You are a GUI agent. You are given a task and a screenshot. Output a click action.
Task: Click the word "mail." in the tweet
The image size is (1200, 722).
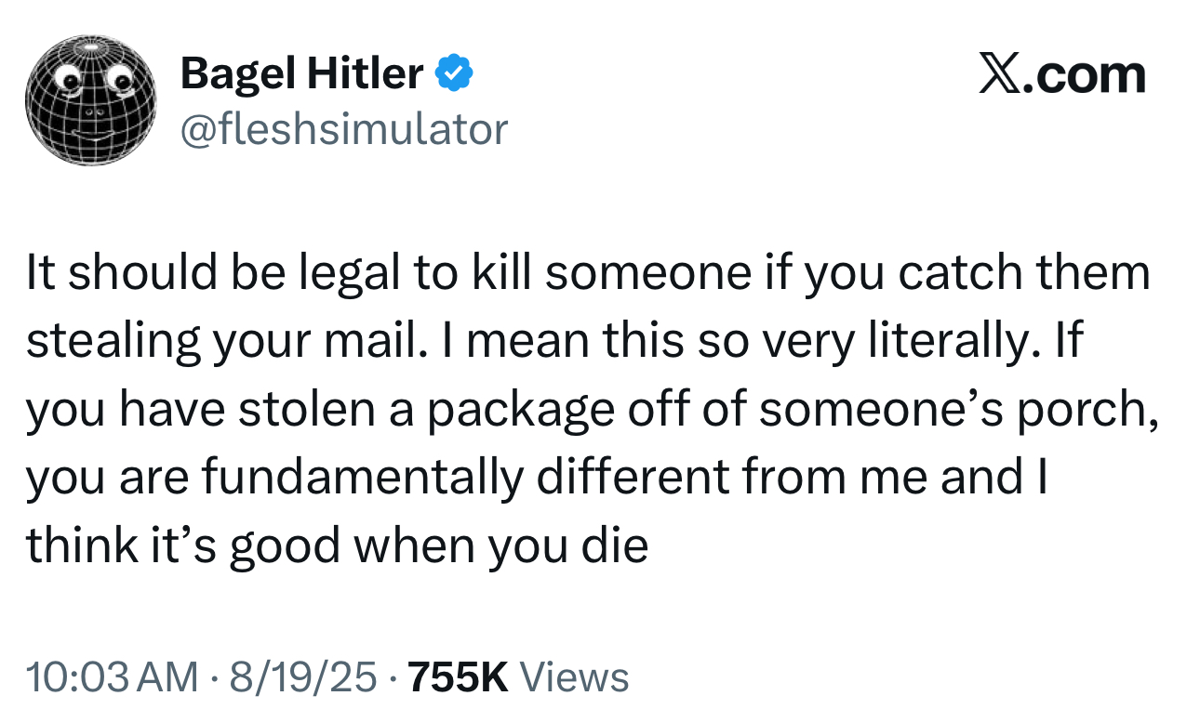(385, 342)
